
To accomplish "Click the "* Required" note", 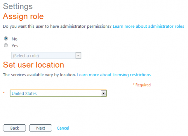I will point(142,85).
